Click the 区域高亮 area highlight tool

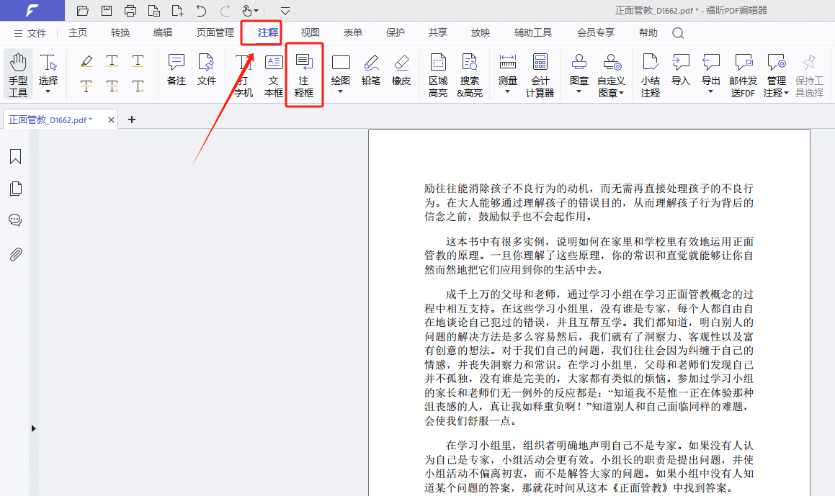[438, 74]
